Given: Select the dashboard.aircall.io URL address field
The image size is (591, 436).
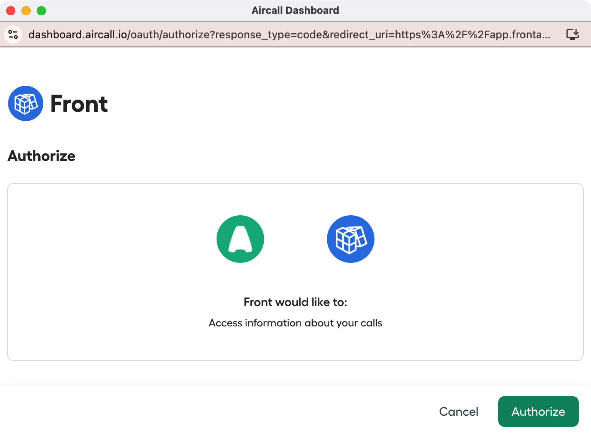Looking at the screenshot, I should click(x=289, y=34).
